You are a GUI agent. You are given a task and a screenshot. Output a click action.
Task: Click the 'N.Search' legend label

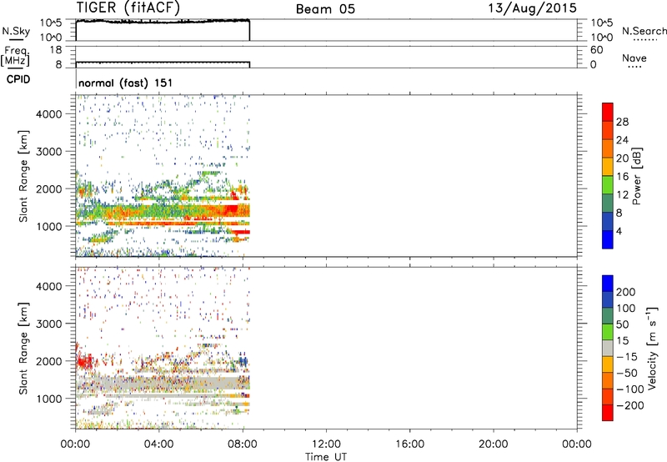click(x=644, y=31)
